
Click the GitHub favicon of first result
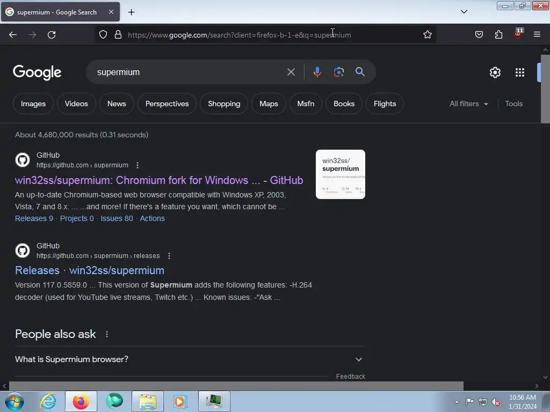(x=23, y=160)
